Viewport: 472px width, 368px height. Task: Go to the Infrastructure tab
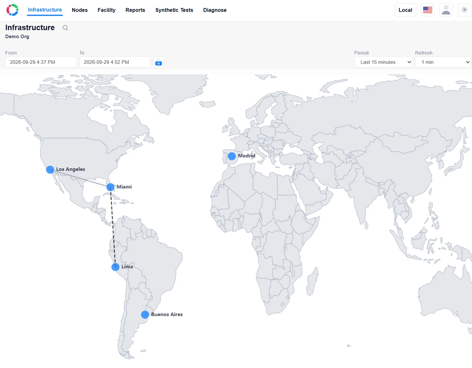[45, 10]
